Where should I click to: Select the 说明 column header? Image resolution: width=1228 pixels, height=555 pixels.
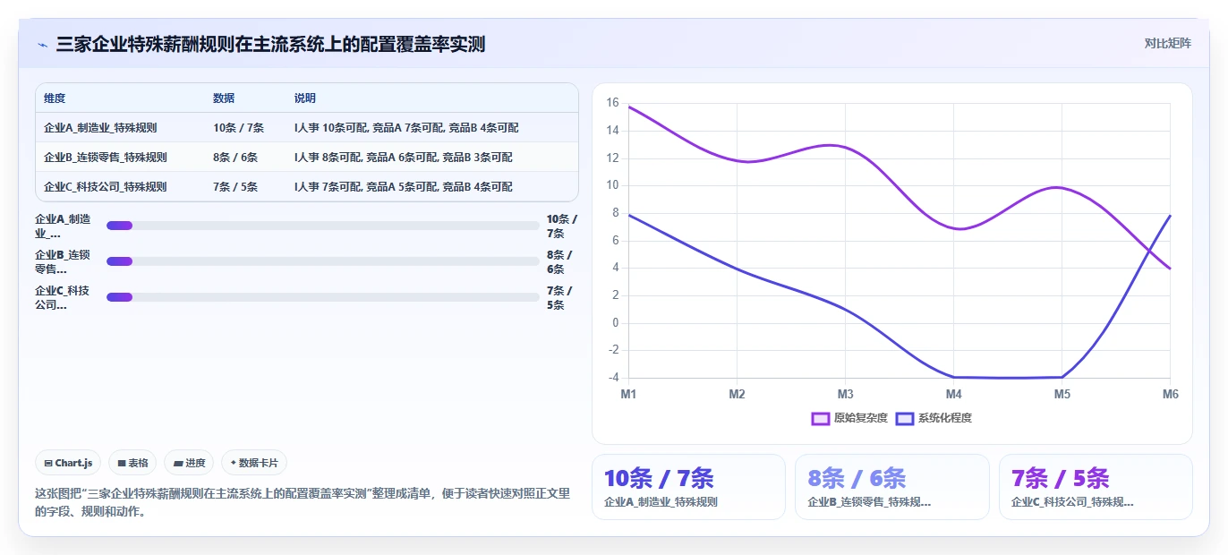tap(305, 98)
